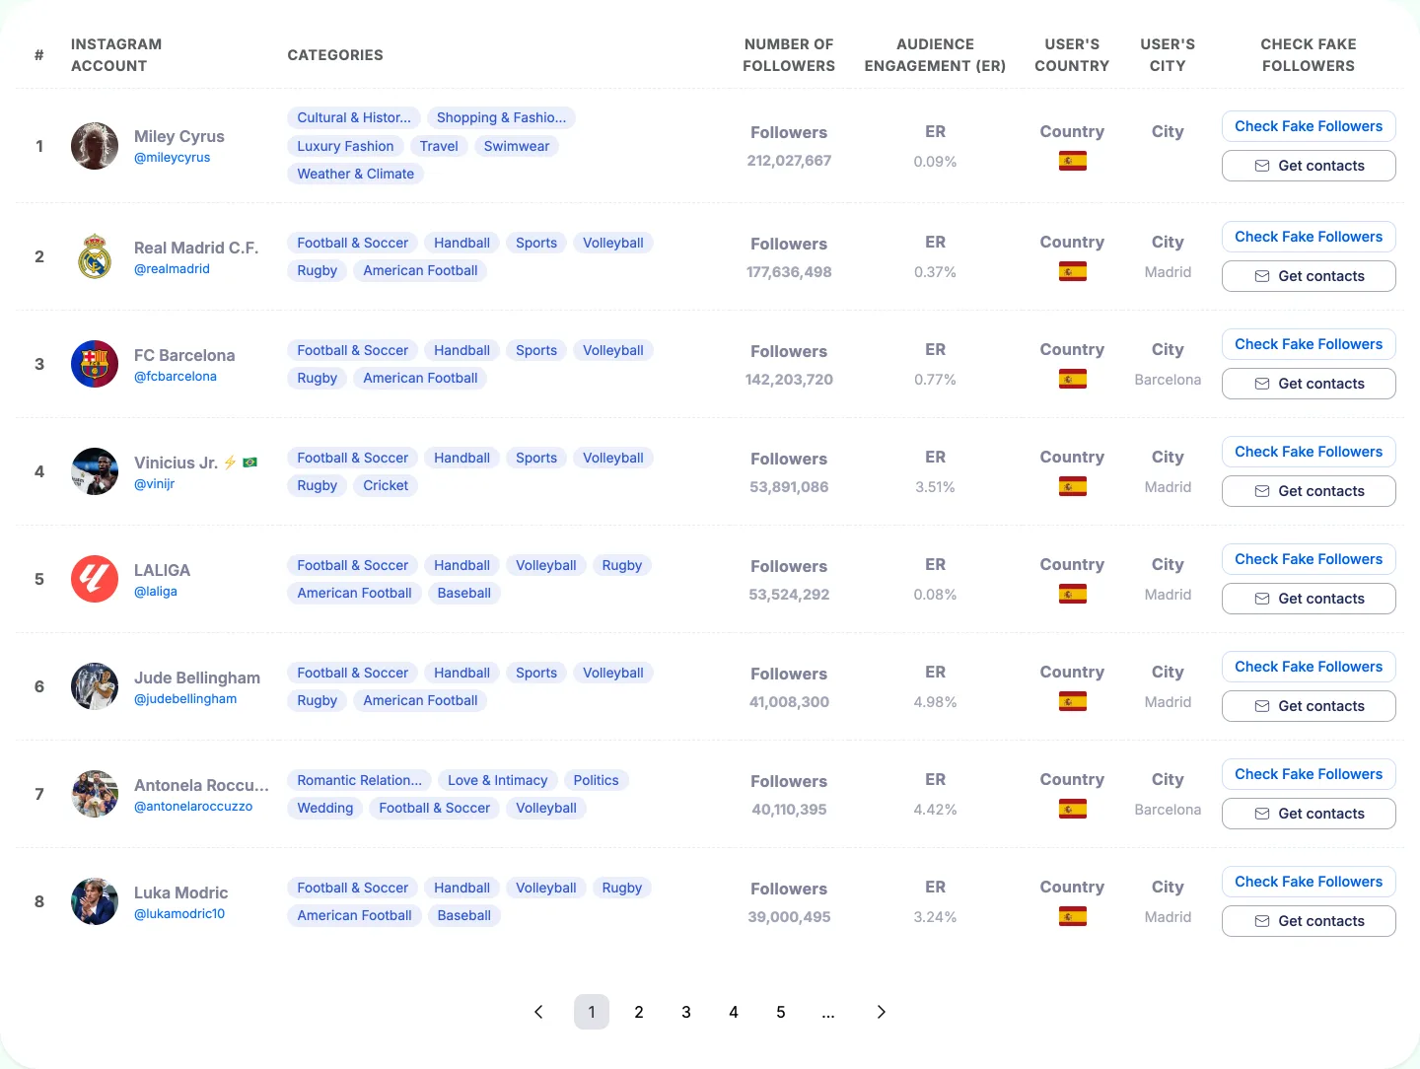Click Wedding category tag
The image size is (1420, 1069).
tap(325, 808)
